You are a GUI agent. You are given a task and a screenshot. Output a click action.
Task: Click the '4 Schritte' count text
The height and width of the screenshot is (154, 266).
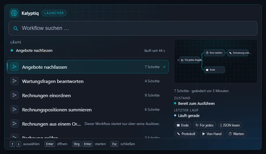pos(152,81)
